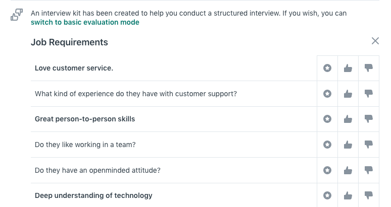Star the customer support experience question

[327, 94]
